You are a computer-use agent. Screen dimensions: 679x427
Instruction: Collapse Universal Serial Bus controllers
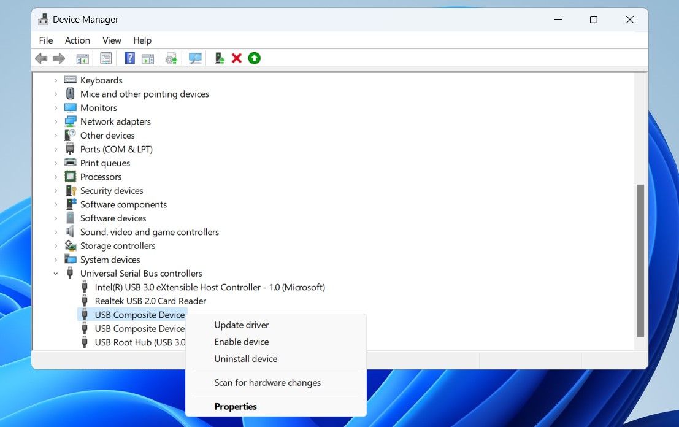click(56, 273)
